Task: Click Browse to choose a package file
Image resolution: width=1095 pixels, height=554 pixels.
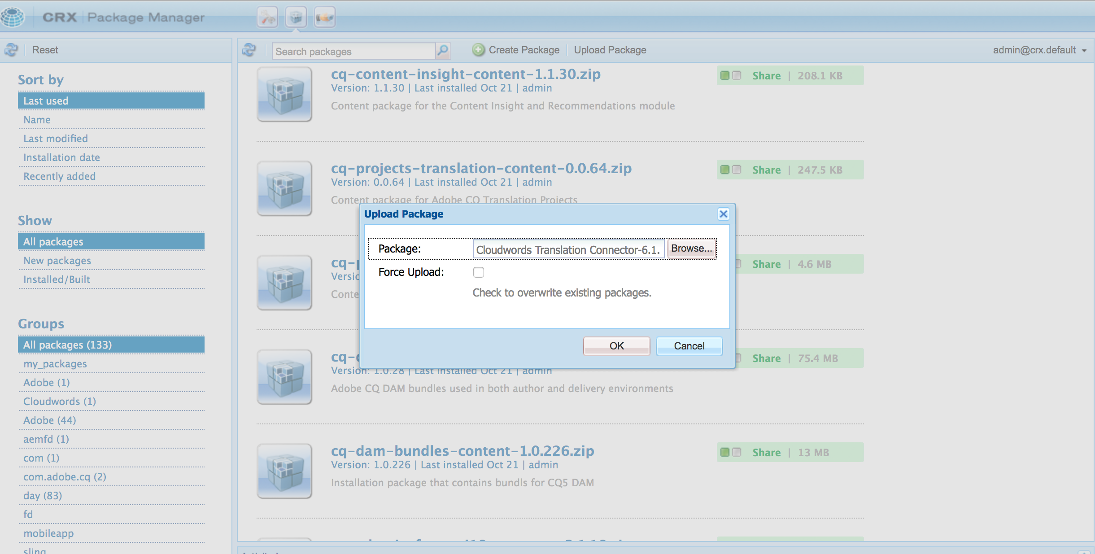Action: 691,249
